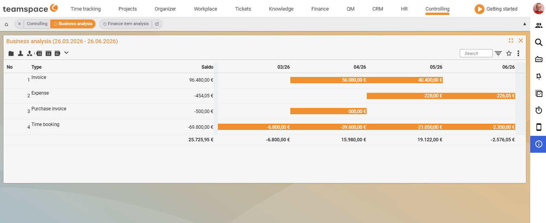Open the CRM menu
This screenshot has height=223, width=546.
coord(378,9)
